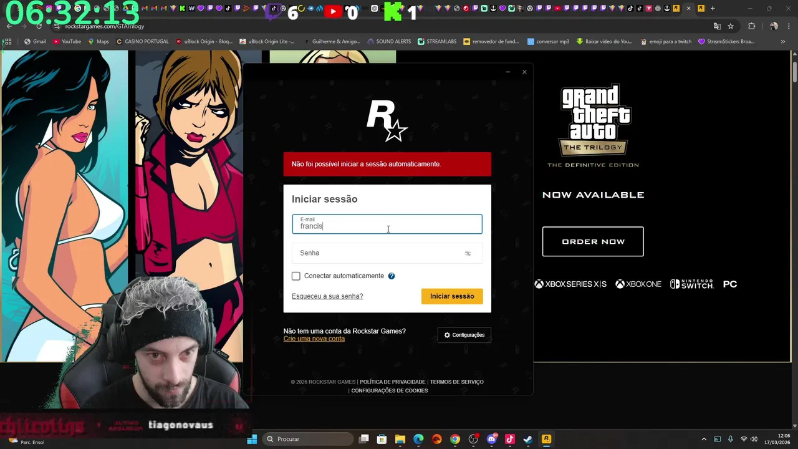Open the weather widget Parc. Ensol
Screen dimensions: 798x449
click(25, 442)
